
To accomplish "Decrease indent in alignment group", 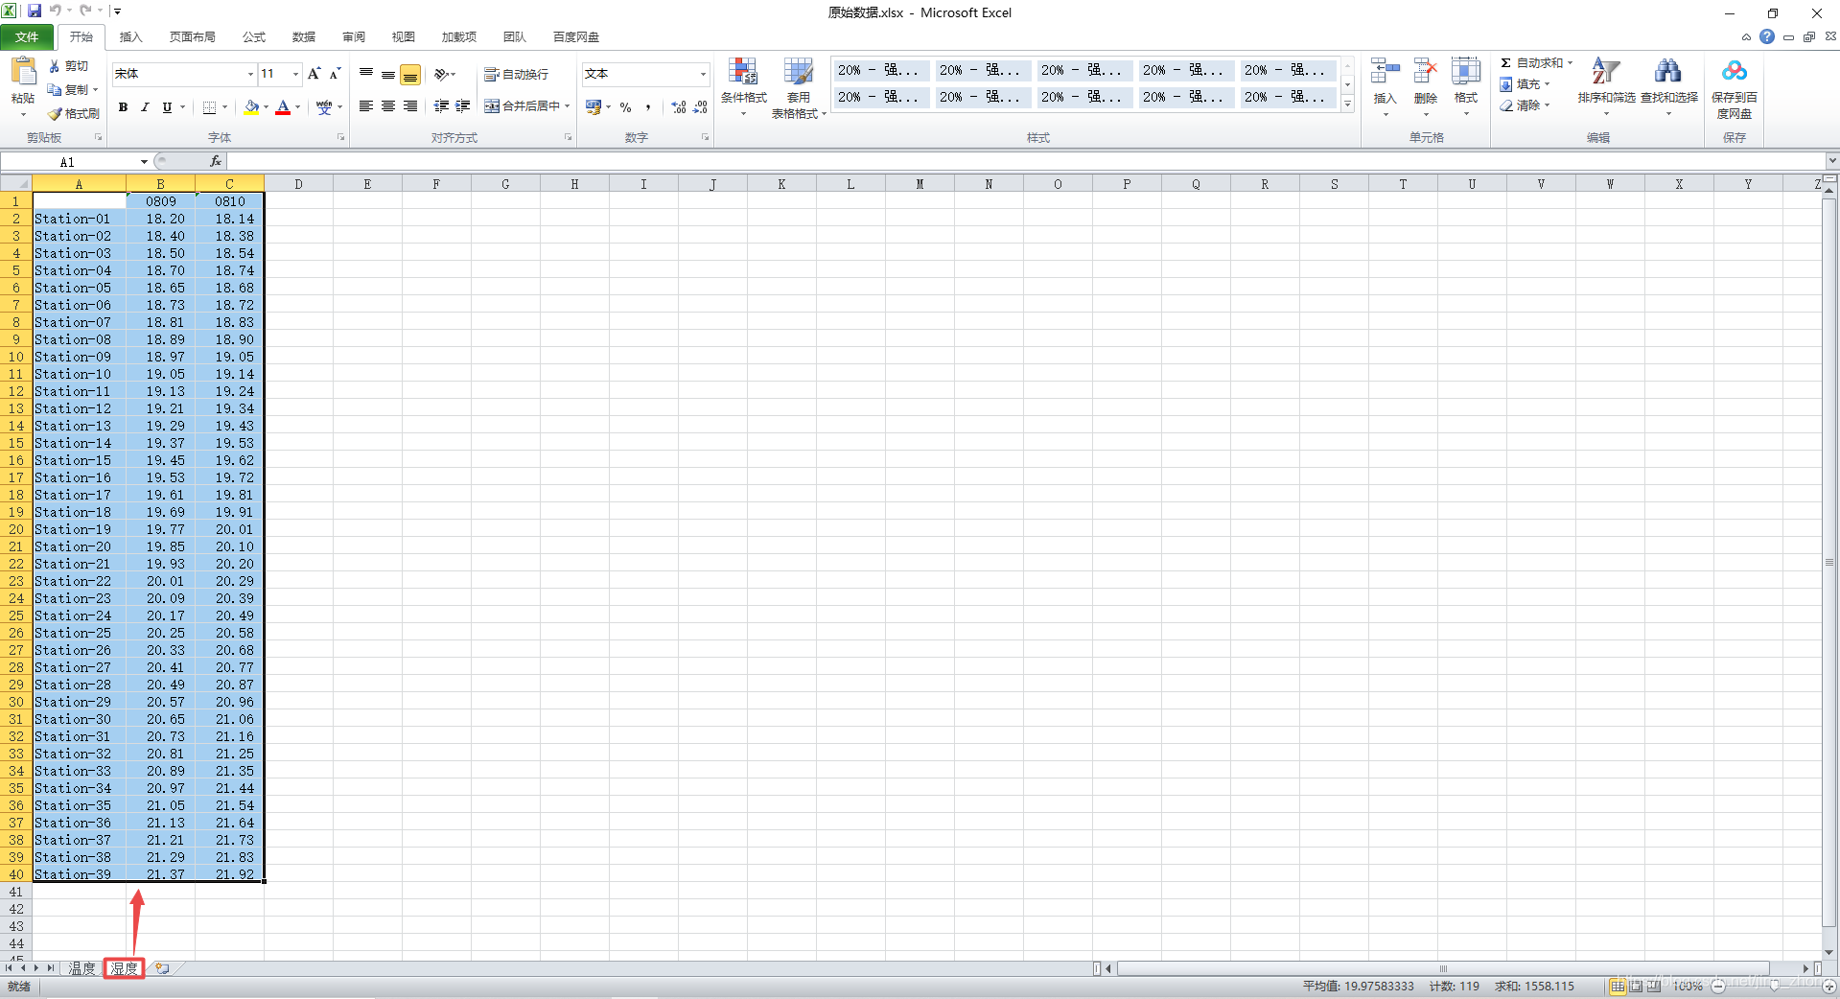I will 441,106.
